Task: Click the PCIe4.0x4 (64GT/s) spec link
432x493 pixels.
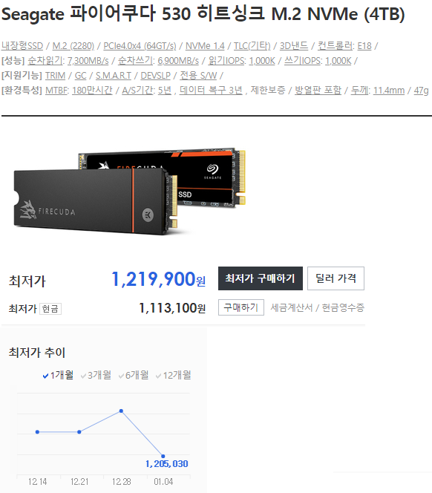Action: (x=140, y=46)
